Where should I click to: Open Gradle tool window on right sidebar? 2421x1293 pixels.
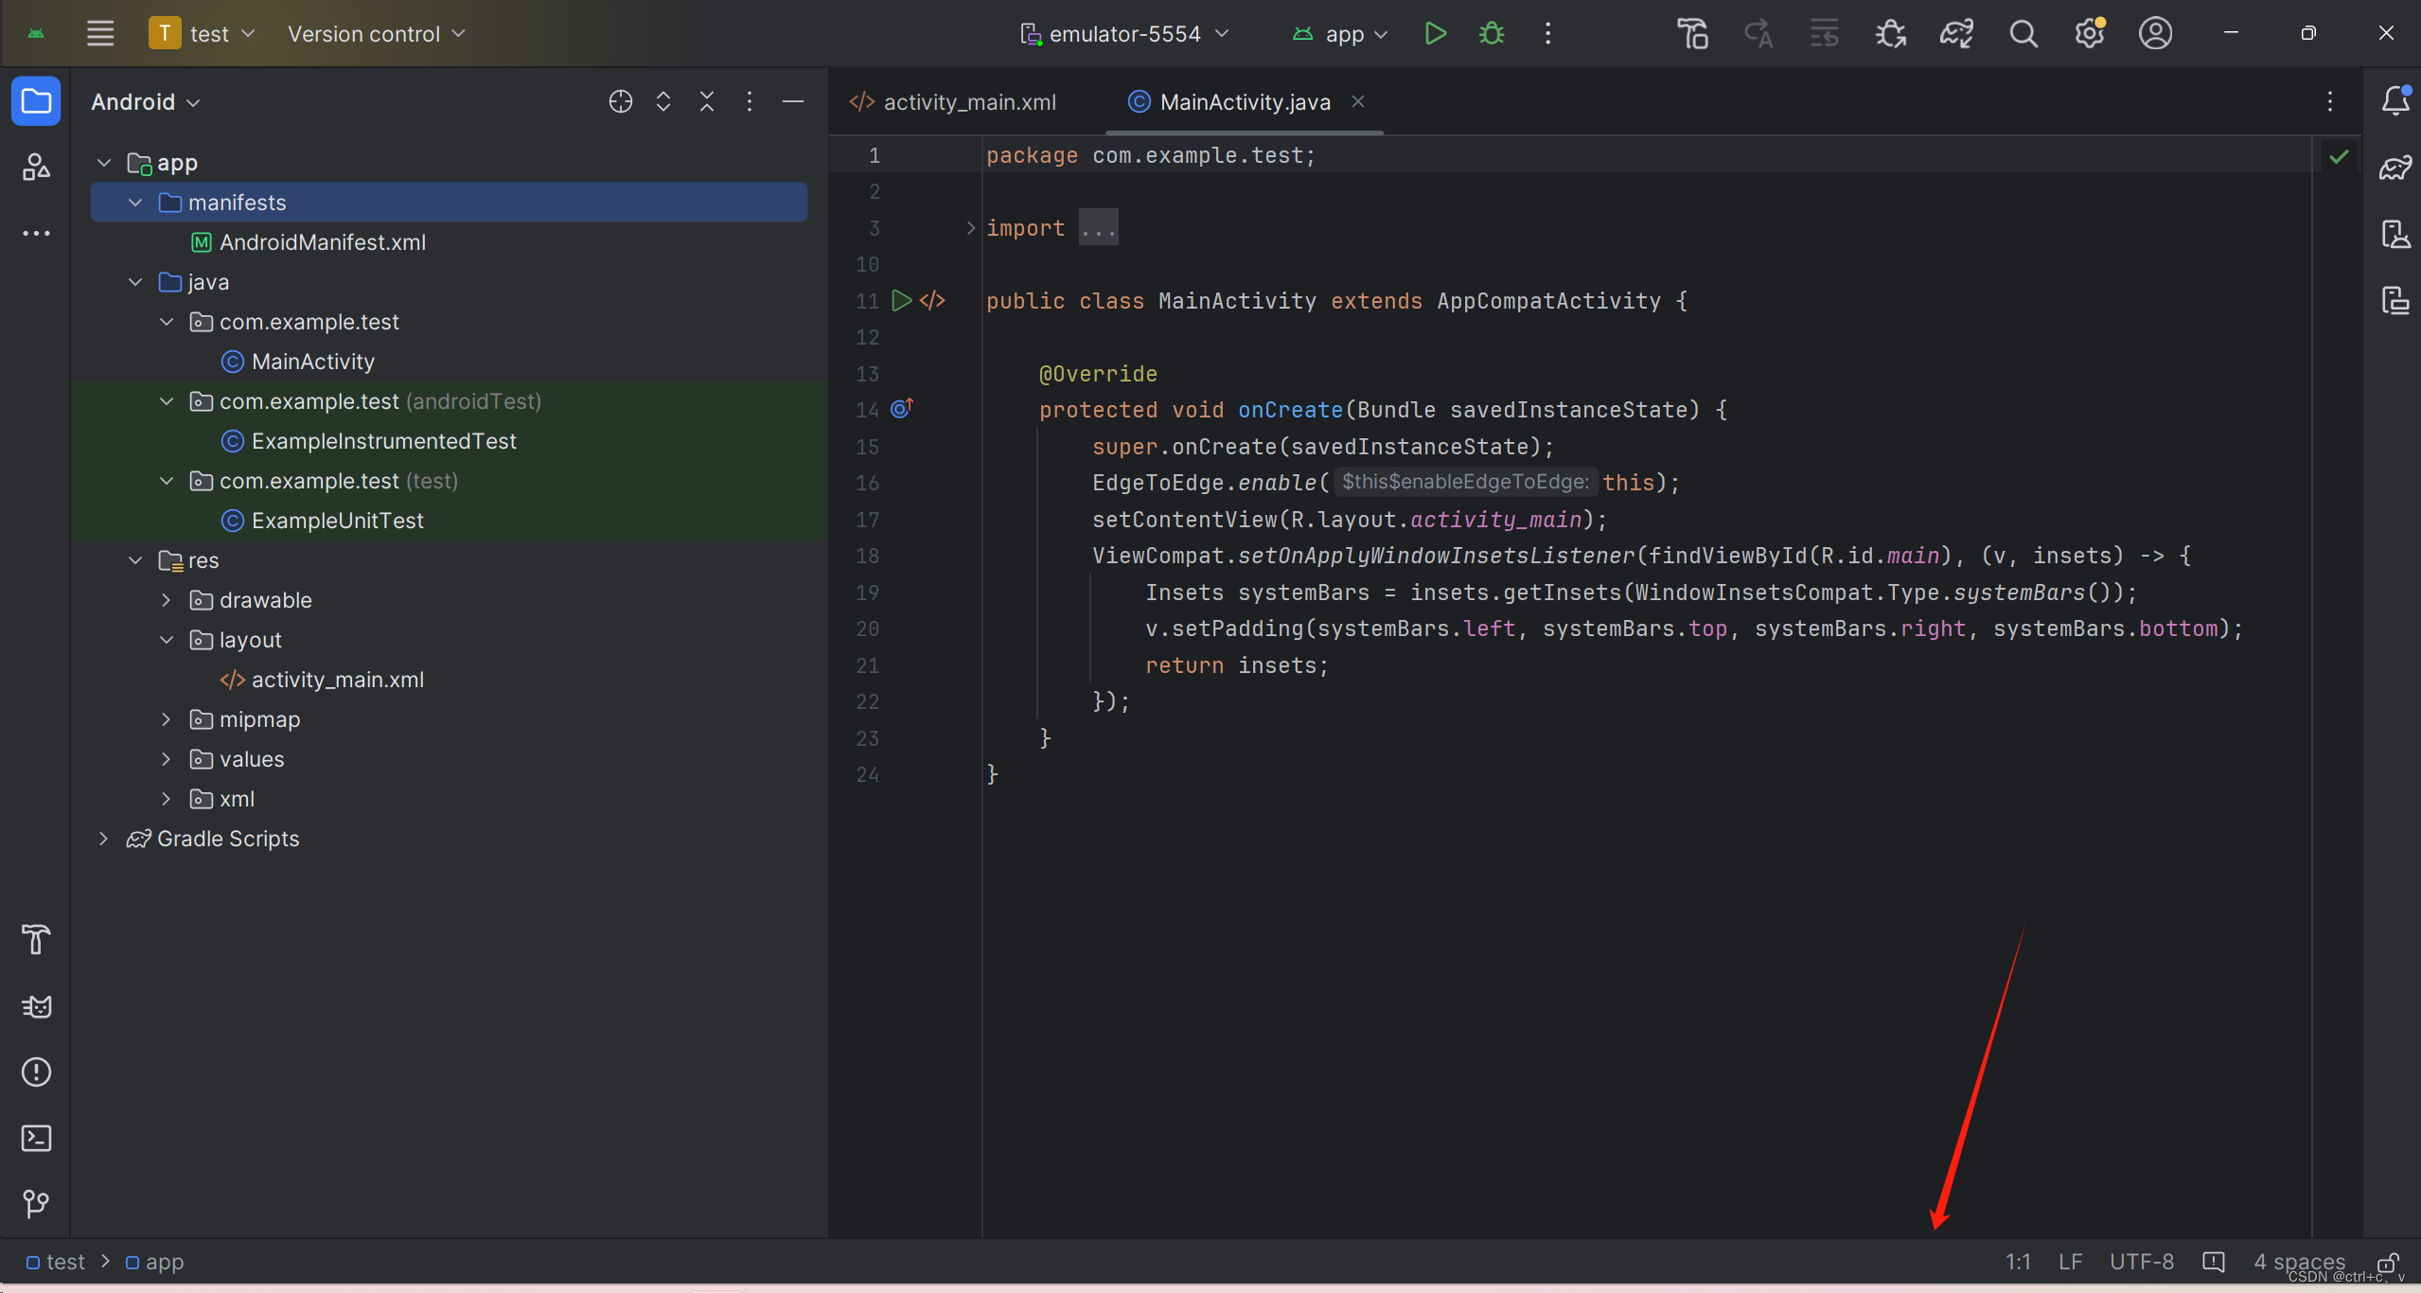coord(2395,168)
